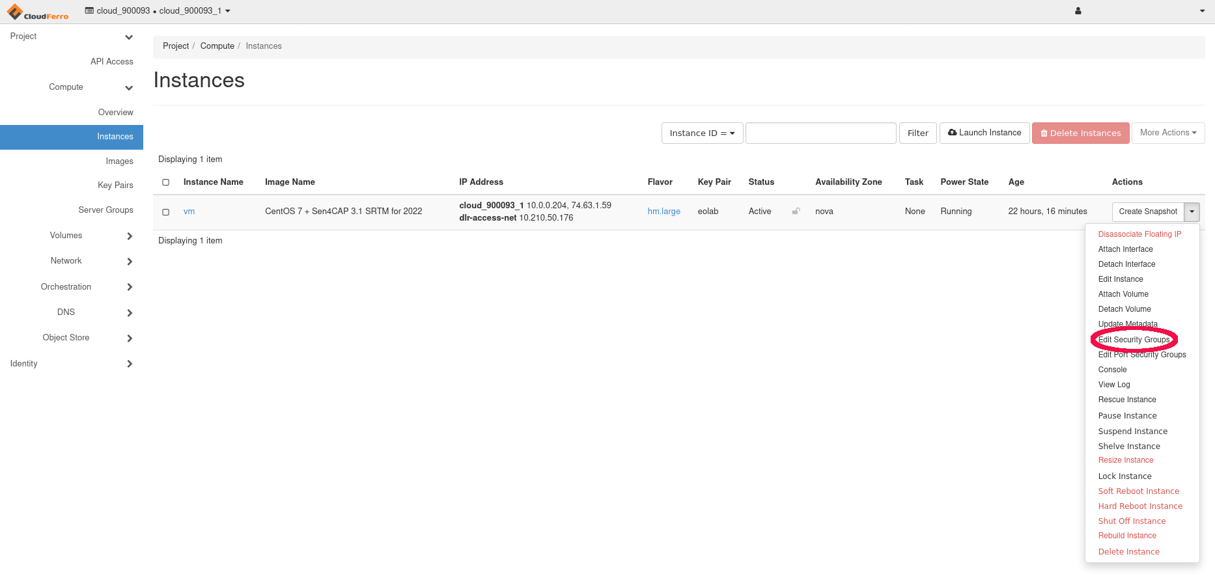This screenshot has height=576, width=1215.
Task: Open the More Actions dropdown
Action: coord(1167,133)
